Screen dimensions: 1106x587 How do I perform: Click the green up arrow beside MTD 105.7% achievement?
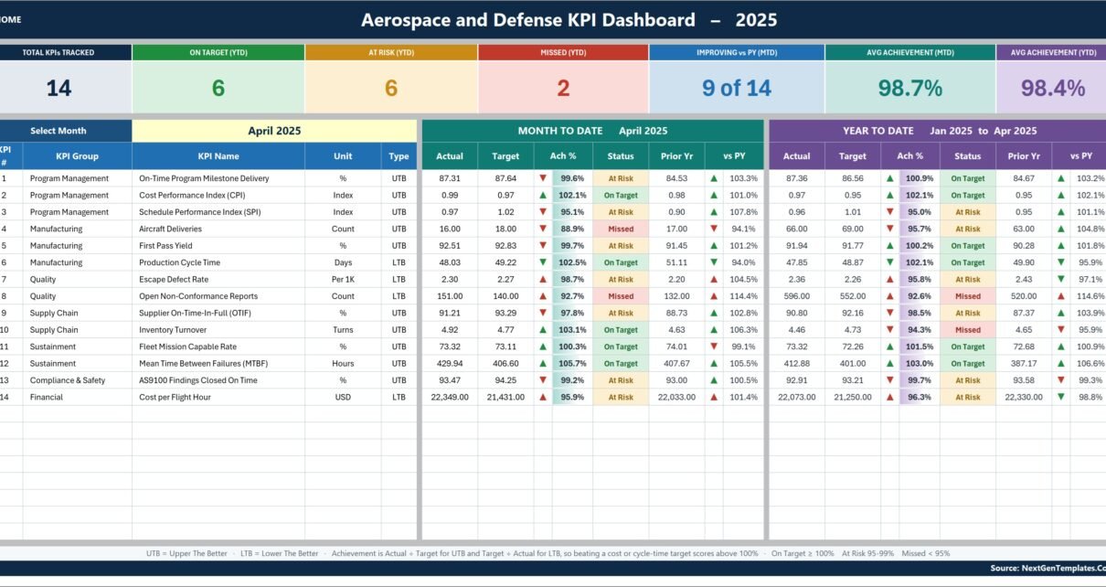pyautogui.click(x=543, y=363)
